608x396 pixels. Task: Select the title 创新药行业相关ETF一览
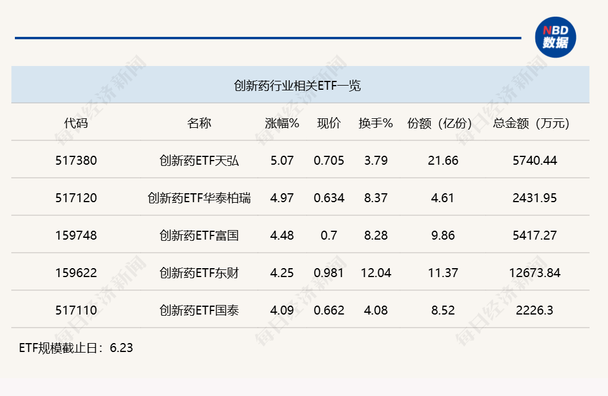click(297, 85)
